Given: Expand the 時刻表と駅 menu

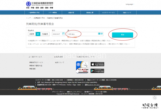Looking at the screenshot, I should 90,13.
